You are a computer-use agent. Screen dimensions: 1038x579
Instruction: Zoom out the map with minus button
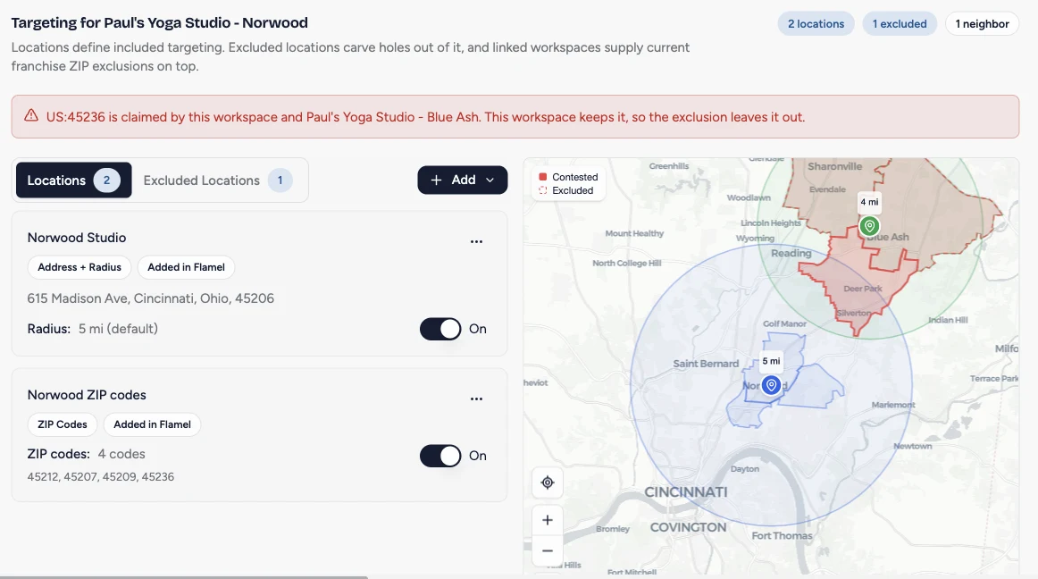548,550
